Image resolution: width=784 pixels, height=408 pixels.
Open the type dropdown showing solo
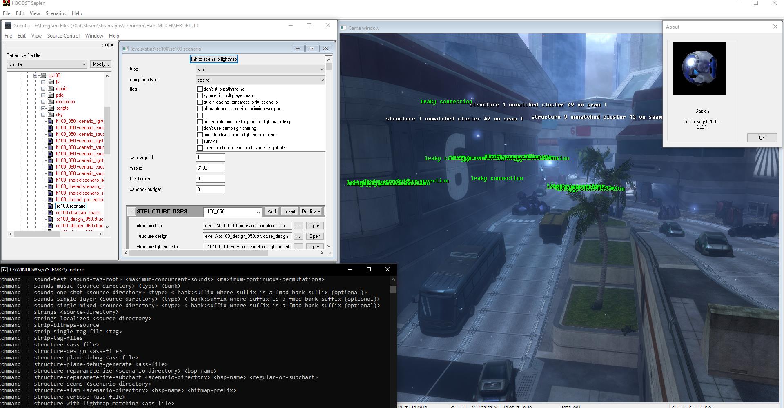coord(261,69)
